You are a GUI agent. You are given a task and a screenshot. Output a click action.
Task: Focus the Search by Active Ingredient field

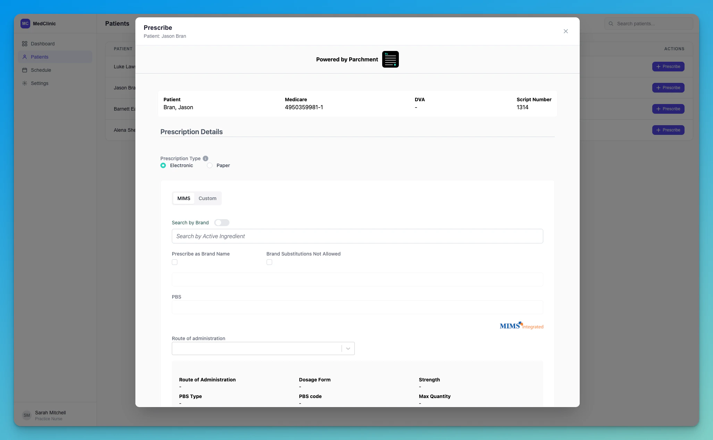pyautogui.click(x=357, y=236)
